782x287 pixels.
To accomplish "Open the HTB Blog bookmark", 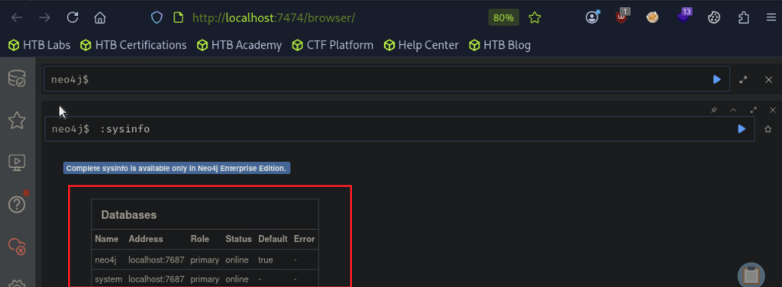I will click(x=499, y=45).
